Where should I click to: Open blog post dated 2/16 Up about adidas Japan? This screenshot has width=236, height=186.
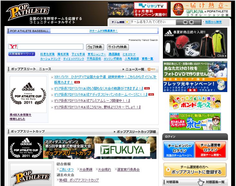click(101, 95)
